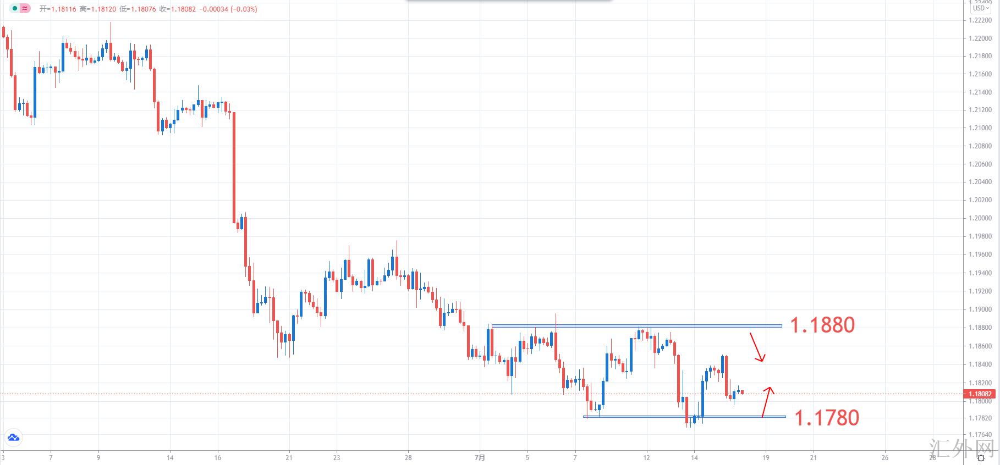Click the pink approximate-data indicator icon
1000x465 pixels.
[x=25, y=9]
